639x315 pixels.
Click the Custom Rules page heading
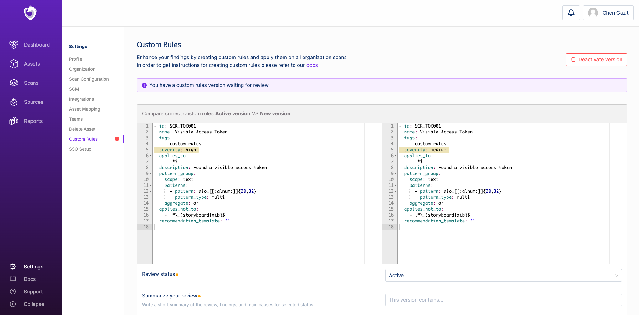coord(159,45)
